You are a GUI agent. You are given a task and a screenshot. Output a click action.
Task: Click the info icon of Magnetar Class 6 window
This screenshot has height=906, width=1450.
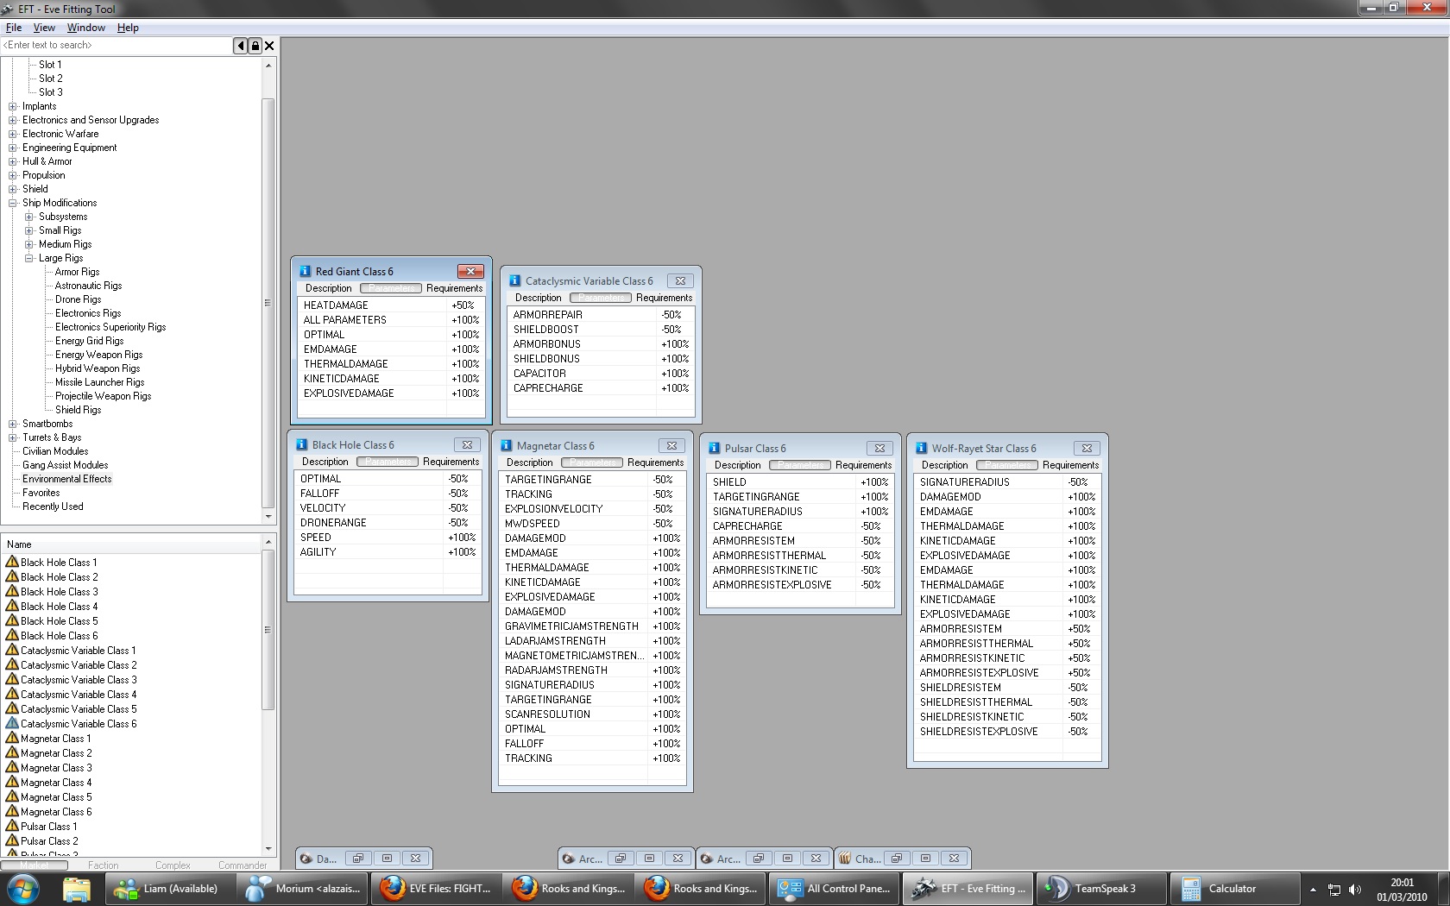(x=506, y=445)
